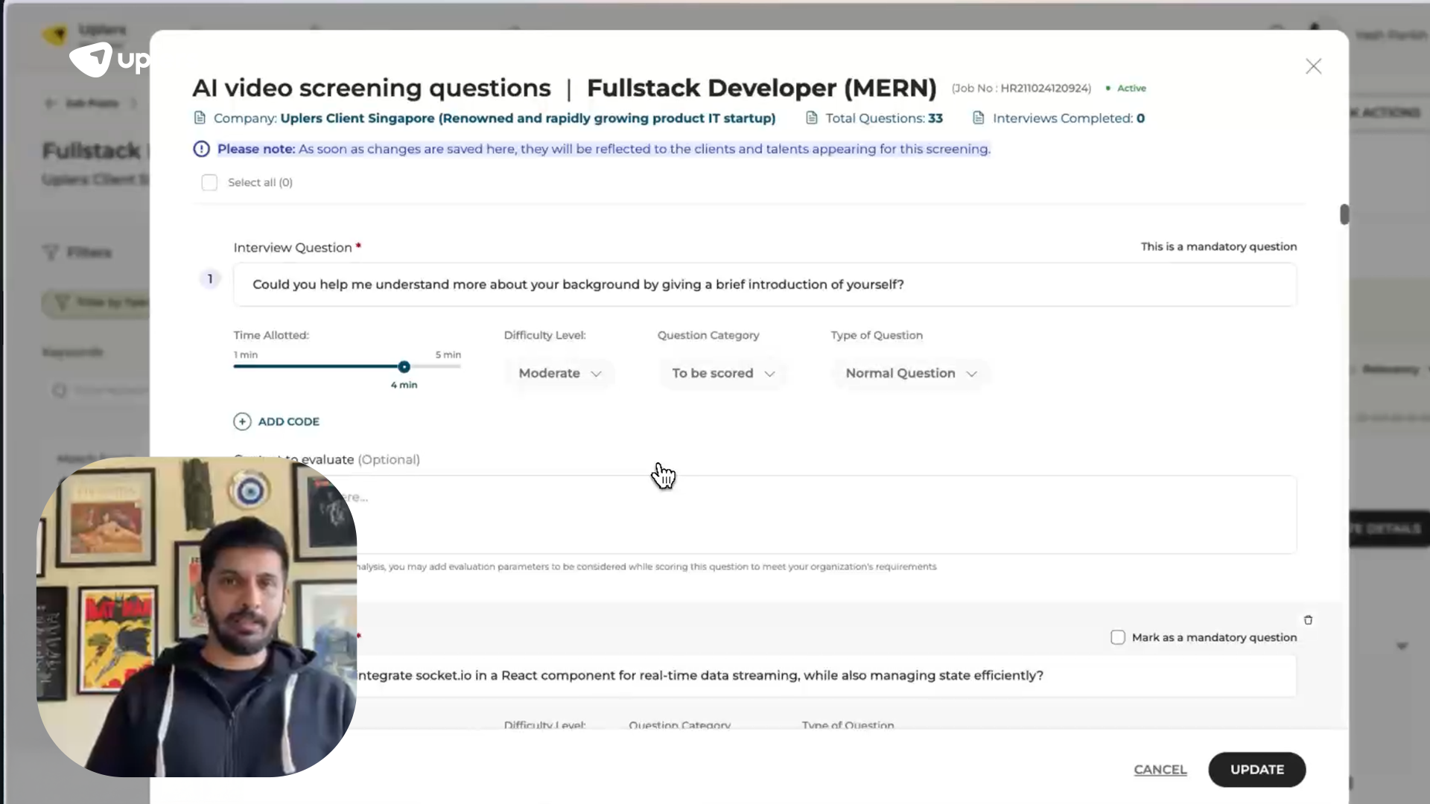Tick the Select all (0) checkbox
This screenshot has height=804, width=1430.
pyautogui.click(x=209, y=182)
